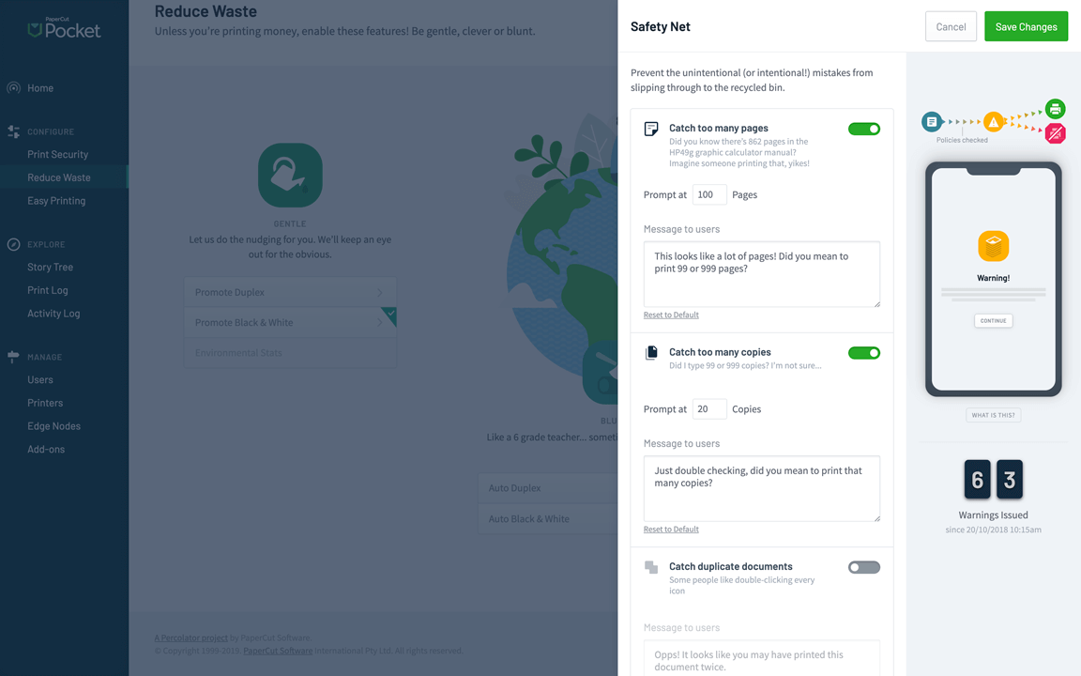Click the What Is This button
Screen dimensions: 1081x676
click(993, 415)
